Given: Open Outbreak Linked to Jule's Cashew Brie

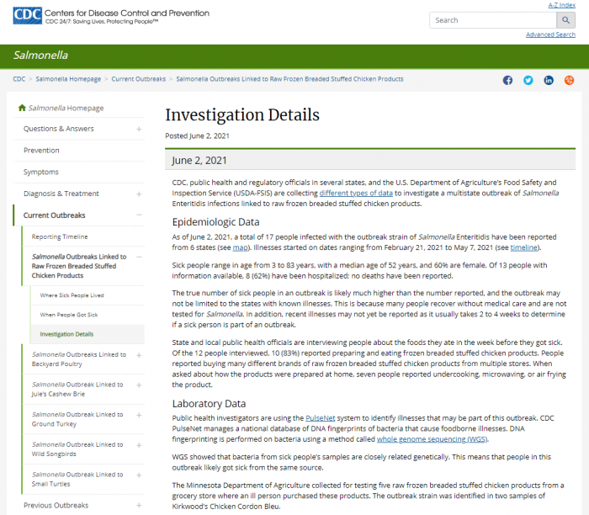Looking at the screenshot, I should 77,389.
